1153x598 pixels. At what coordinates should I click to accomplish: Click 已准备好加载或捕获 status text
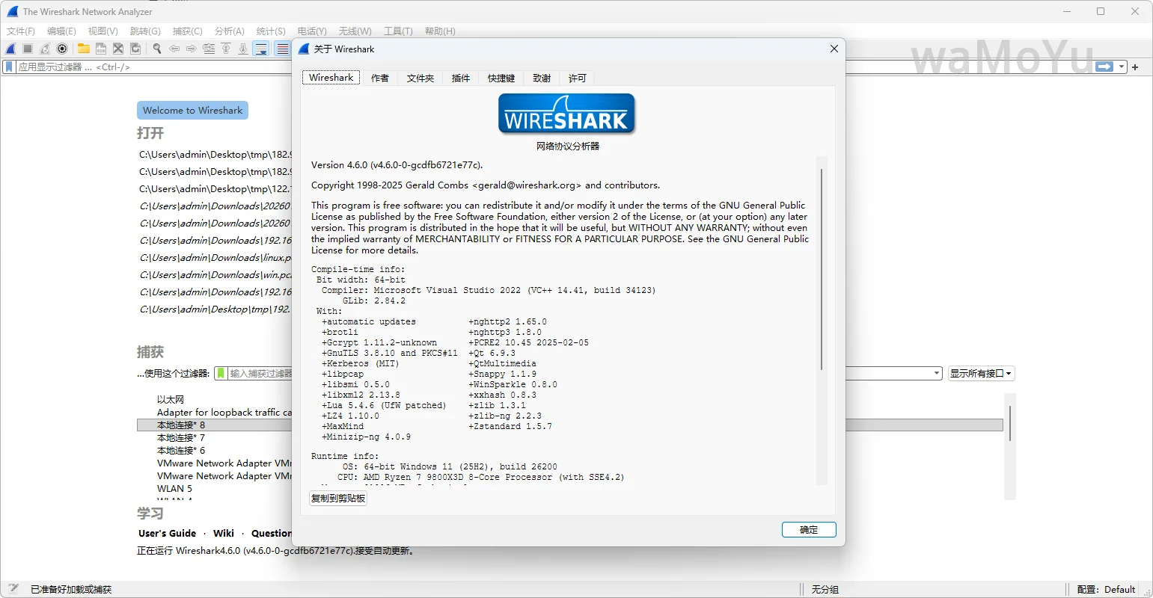point(71,589)
